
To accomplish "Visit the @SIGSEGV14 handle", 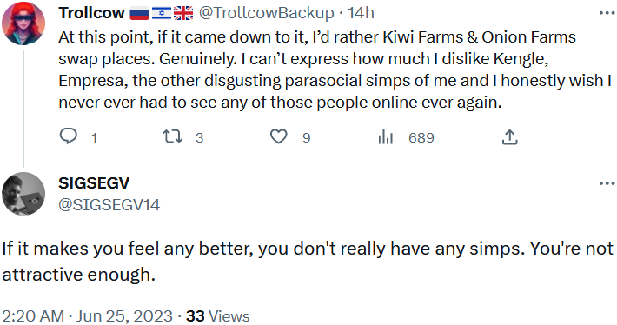I will click(109, 204).
